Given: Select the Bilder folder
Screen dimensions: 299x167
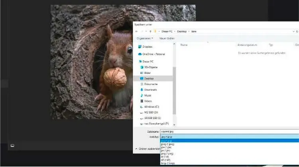Looking at the screenshot, I should [147, 73].
